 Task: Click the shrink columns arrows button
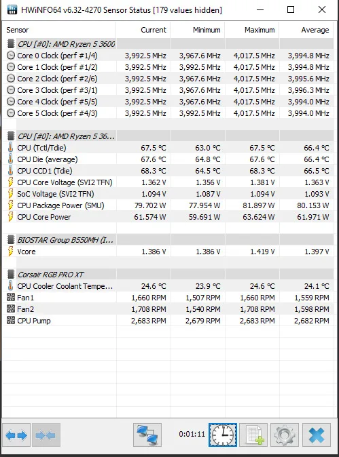(x=46, y=435)
